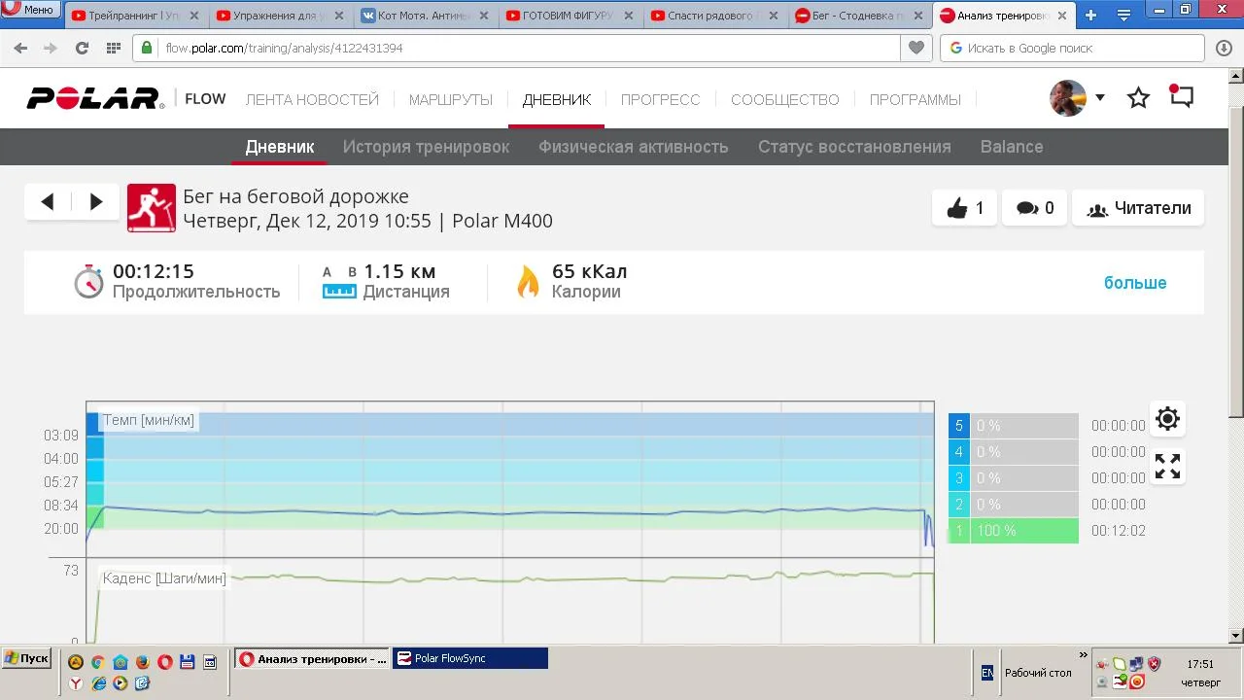Screen dimensions: 1244x700
Task: Switch to Статус восстановления tab
Action: tap(854, 147)
